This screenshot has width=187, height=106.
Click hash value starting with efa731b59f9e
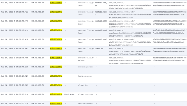coord(169,41)
